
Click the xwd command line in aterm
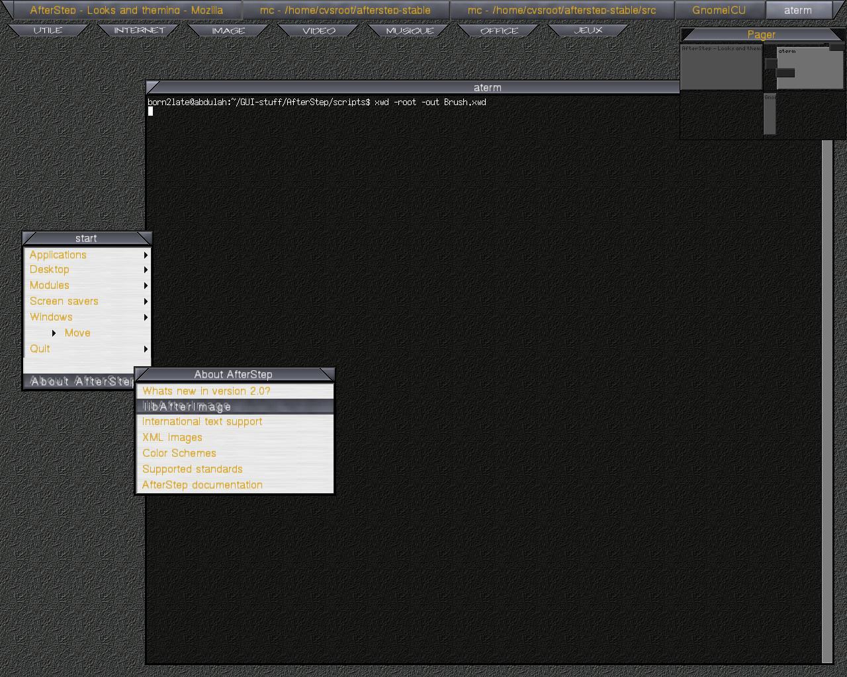pos(317,102)
